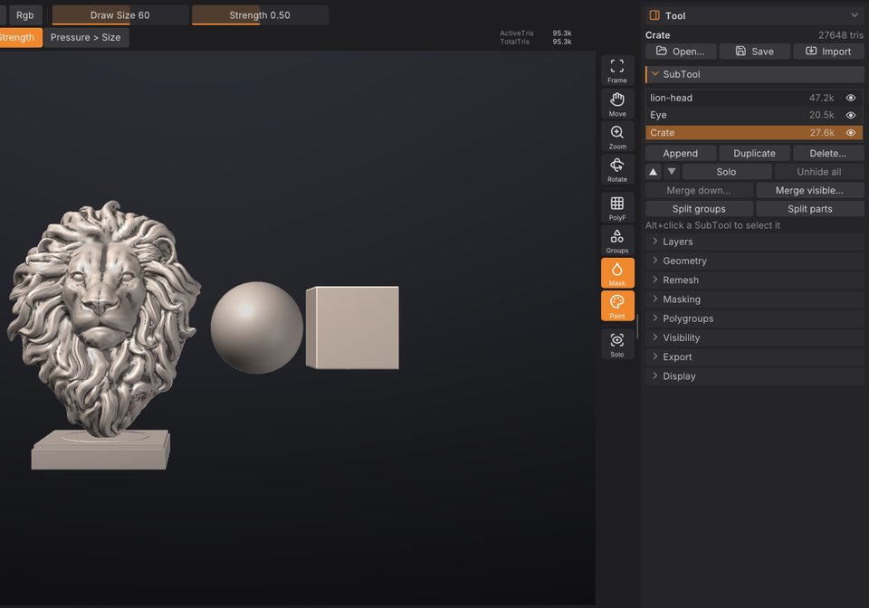The width and height of the screenshot is (869, 608).
Task: Adjust the Strength slider
Action: [x=260, y=15]
